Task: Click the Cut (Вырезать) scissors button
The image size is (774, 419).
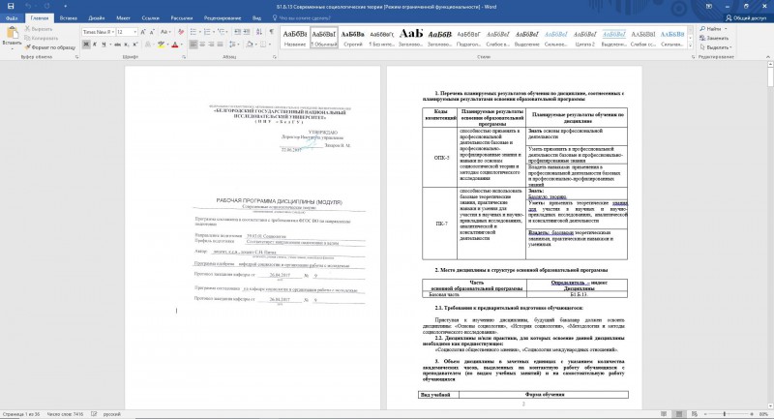Action: click(x=39, y=29)
